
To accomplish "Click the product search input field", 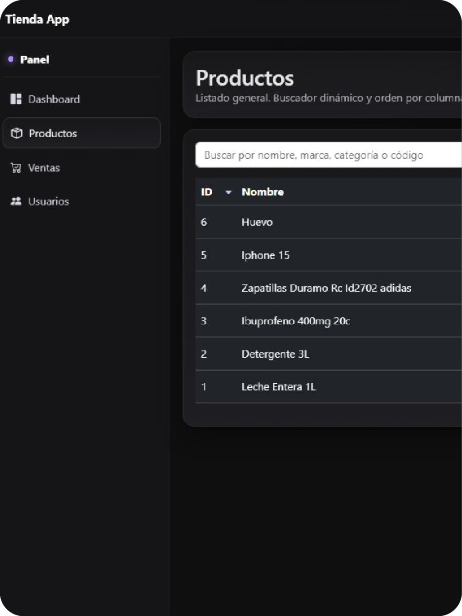I will (315, 155).
